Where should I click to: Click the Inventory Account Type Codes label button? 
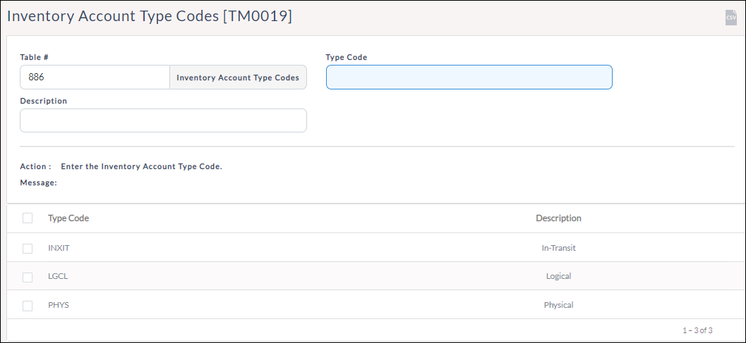point(238,77)
